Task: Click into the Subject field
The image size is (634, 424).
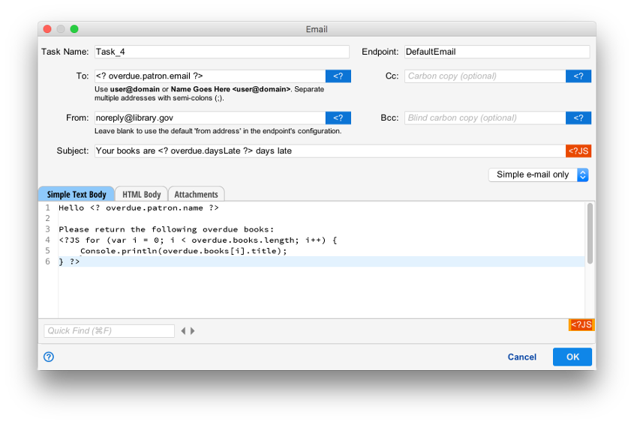Action: (x=330, y=151)
